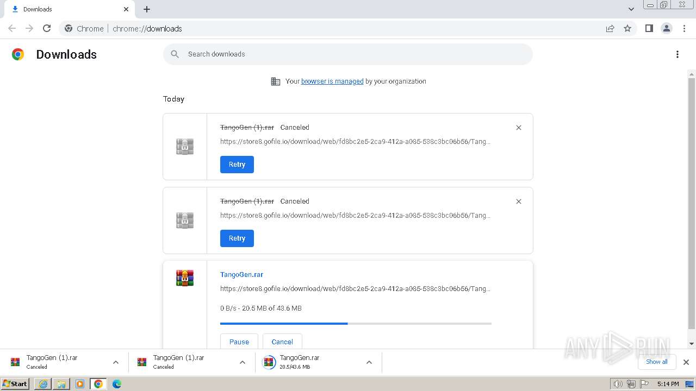Open source URL of second canceled download

coord(355,216)
